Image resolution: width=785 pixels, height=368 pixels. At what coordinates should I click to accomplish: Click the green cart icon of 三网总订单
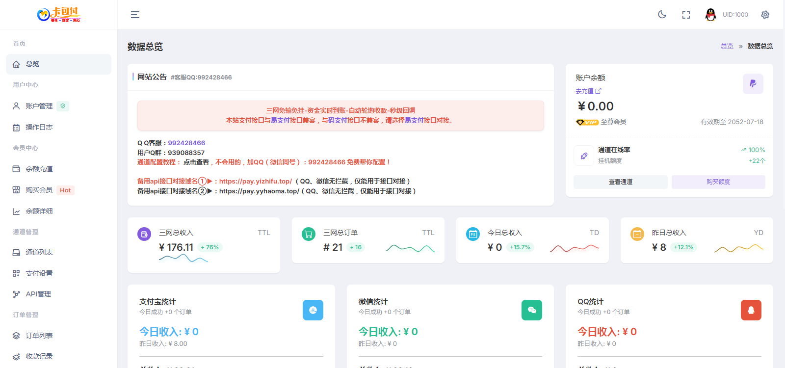[309, 235]
